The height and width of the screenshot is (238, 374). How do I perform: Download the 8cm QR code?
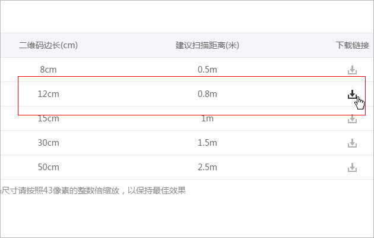(352, 70)
